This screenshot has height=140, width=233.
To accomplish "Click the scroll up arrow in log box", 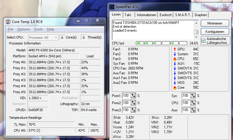I will click(x=196, y=23).
